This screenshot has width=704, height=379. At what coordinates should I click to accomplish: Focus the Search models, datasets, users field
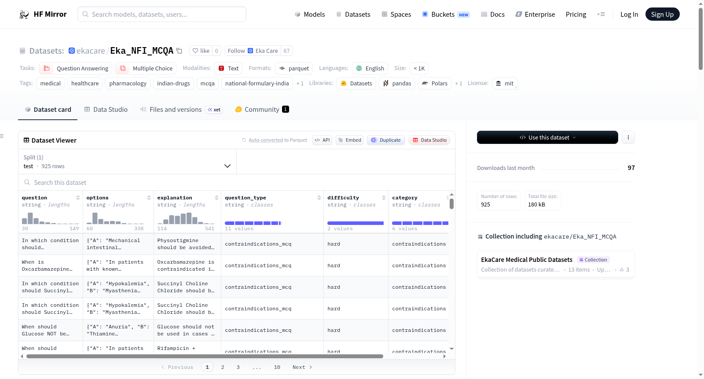point(162,14)
